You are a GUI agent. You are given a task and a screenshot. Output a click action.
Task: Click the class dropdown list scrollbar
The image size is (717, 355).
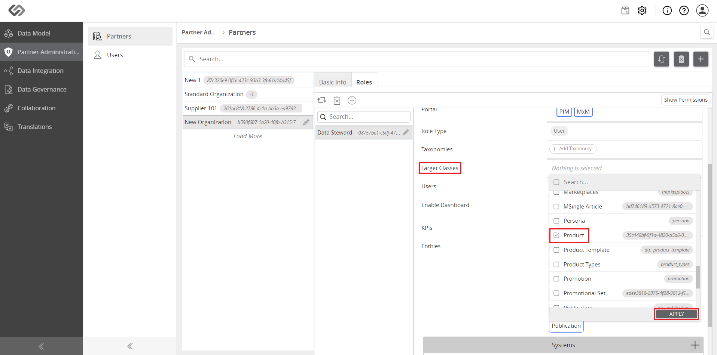click(698, 277)
